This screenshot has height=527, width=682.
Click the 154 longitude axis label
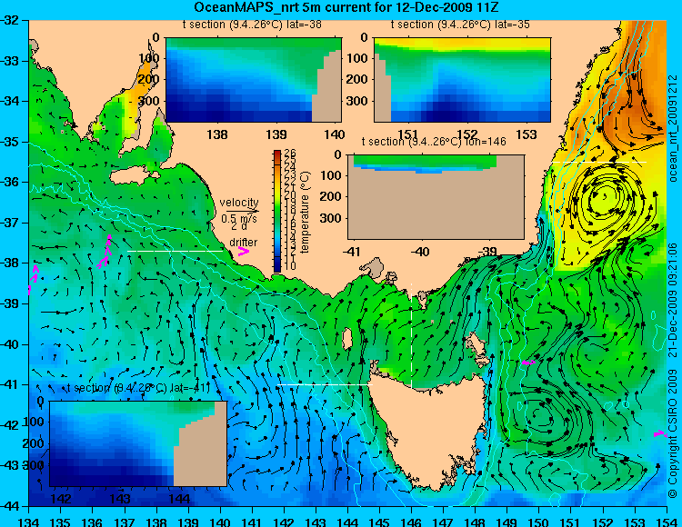[667, 522]
